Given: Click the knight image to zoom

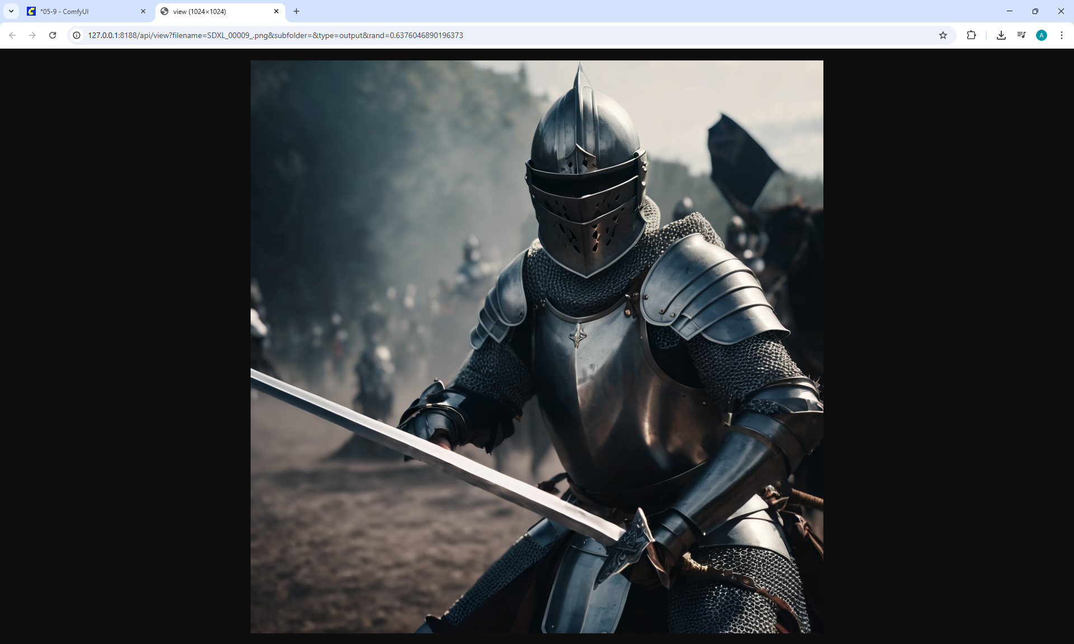Looking at the screenshot, I should [537, 347].
